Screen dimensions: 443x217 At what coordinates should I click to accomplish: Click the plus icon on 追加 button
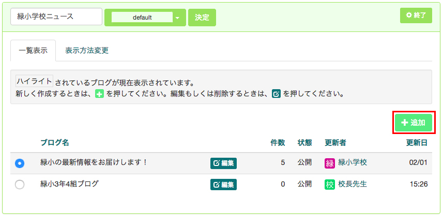point(405,123)
